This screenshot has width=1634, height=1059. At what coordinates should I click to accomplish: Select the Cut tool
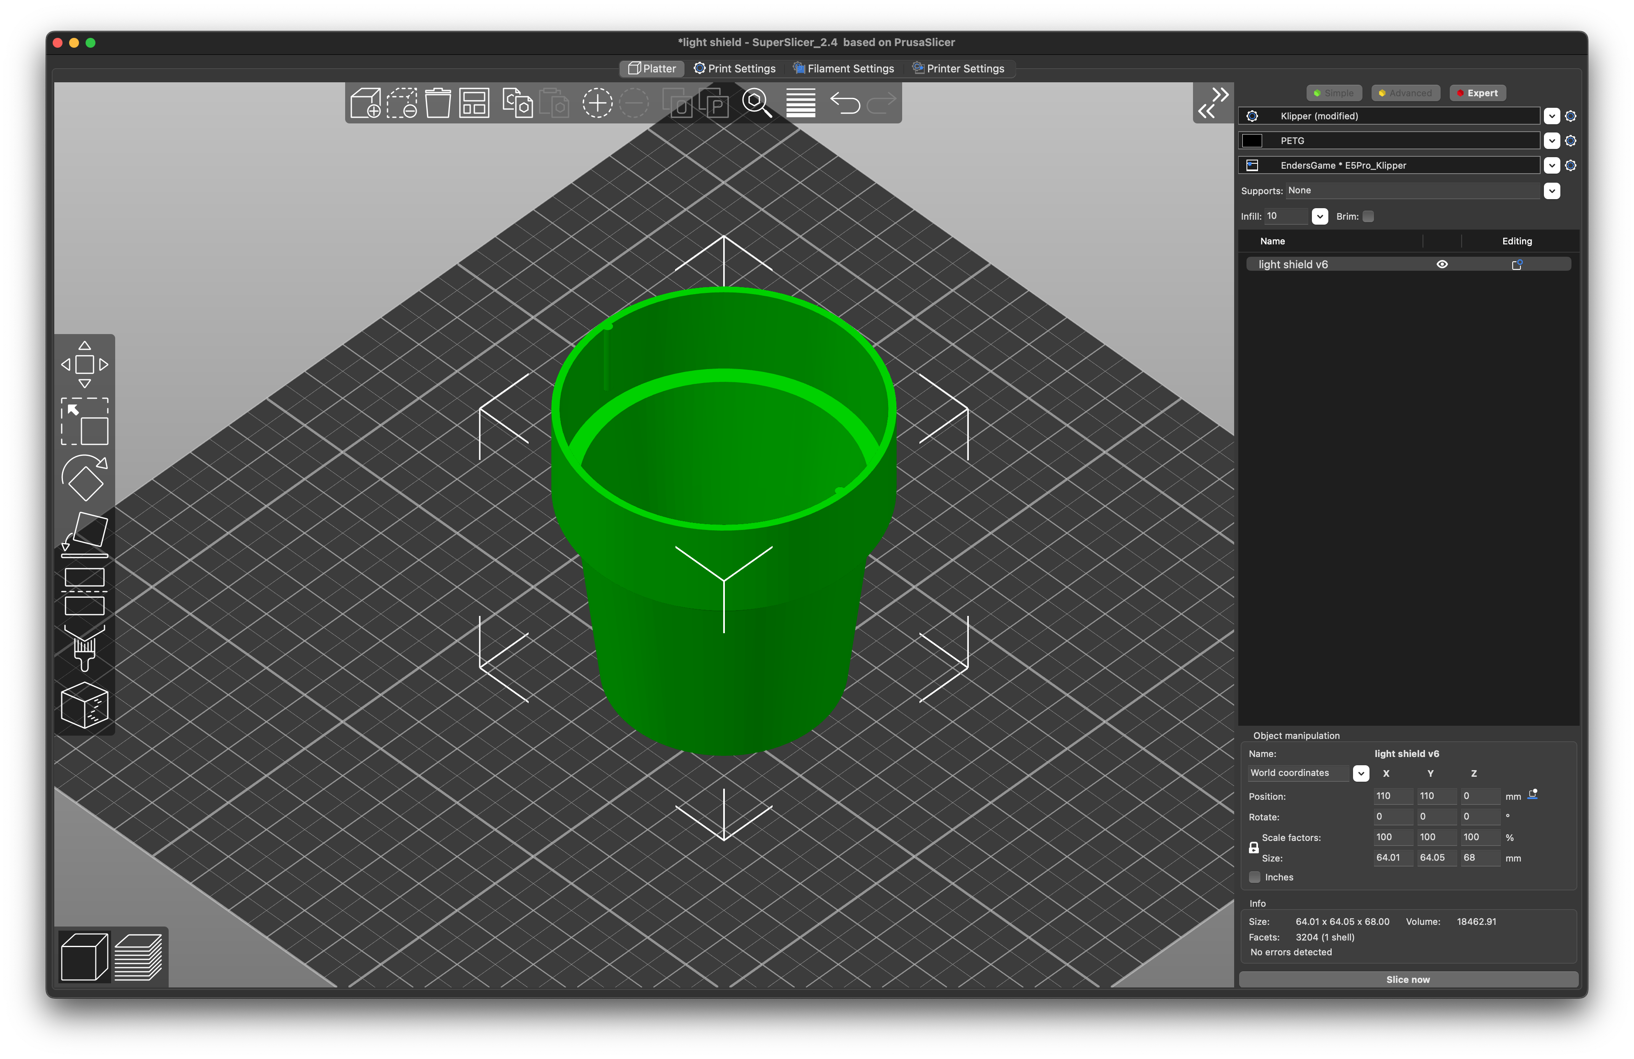coord(84,591)
